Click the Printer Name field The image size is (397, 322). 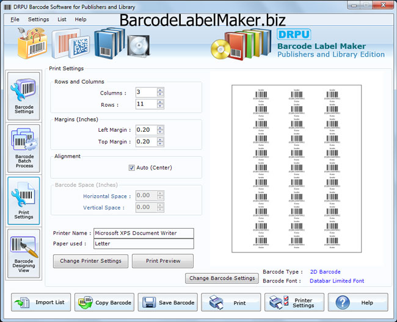coord(144,234)
